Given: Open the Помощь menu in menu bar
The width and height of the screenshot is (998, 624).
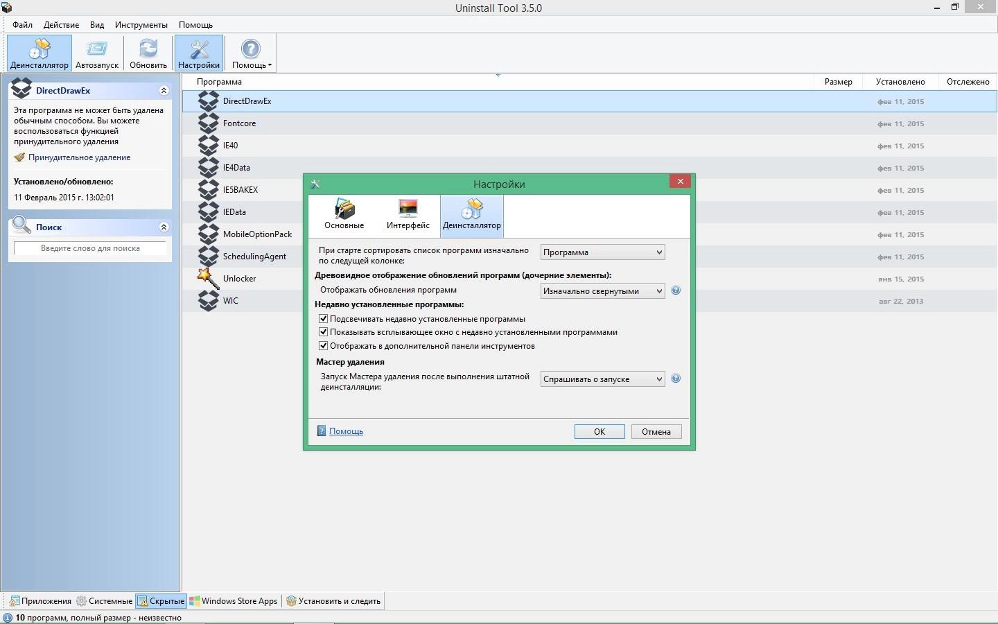Looking at the screenshot, I should click(x=195, y=25).
